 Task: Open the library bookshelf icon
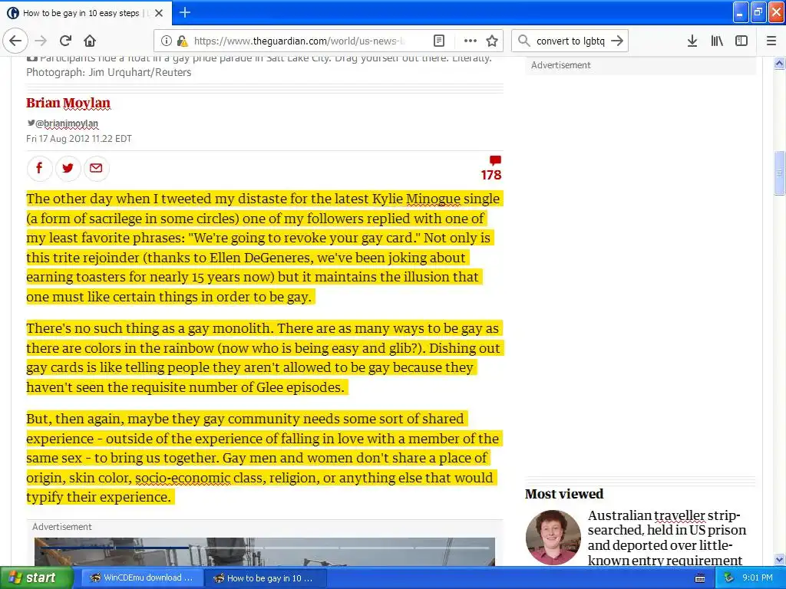(x=717, y=41)
